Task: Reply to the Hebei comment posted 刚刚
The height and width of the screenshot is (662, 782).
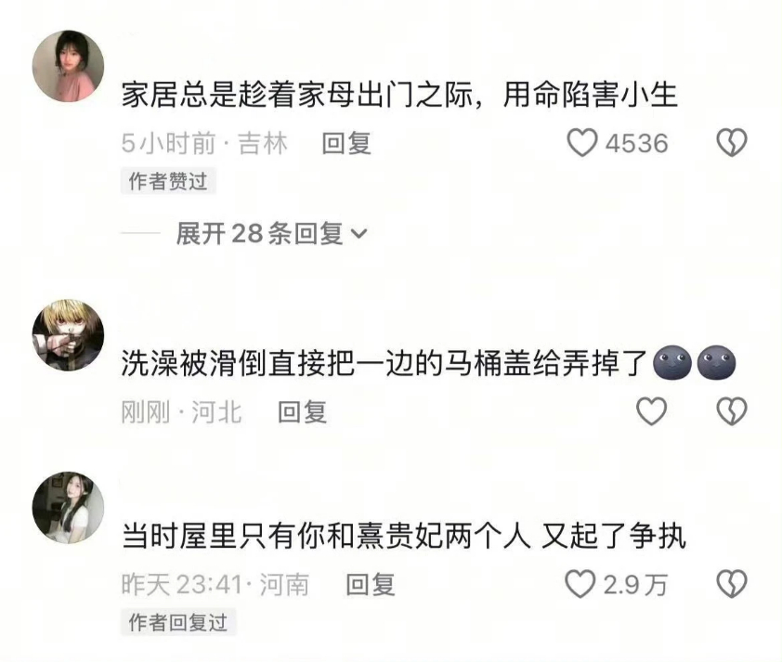Action: (302, 411)
